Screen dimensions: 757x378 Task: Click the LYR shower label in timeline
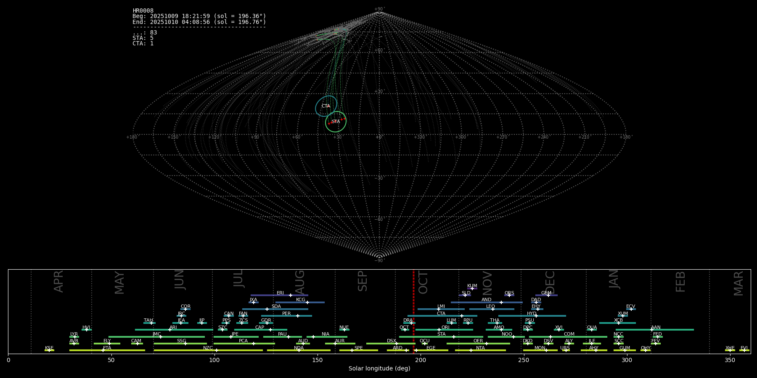tap(74, 334)
